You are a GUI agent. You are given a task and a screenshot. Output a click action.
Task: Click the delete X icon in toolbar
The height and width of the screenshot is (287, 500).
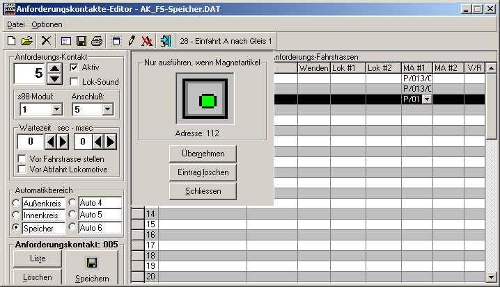coord(46,41)
